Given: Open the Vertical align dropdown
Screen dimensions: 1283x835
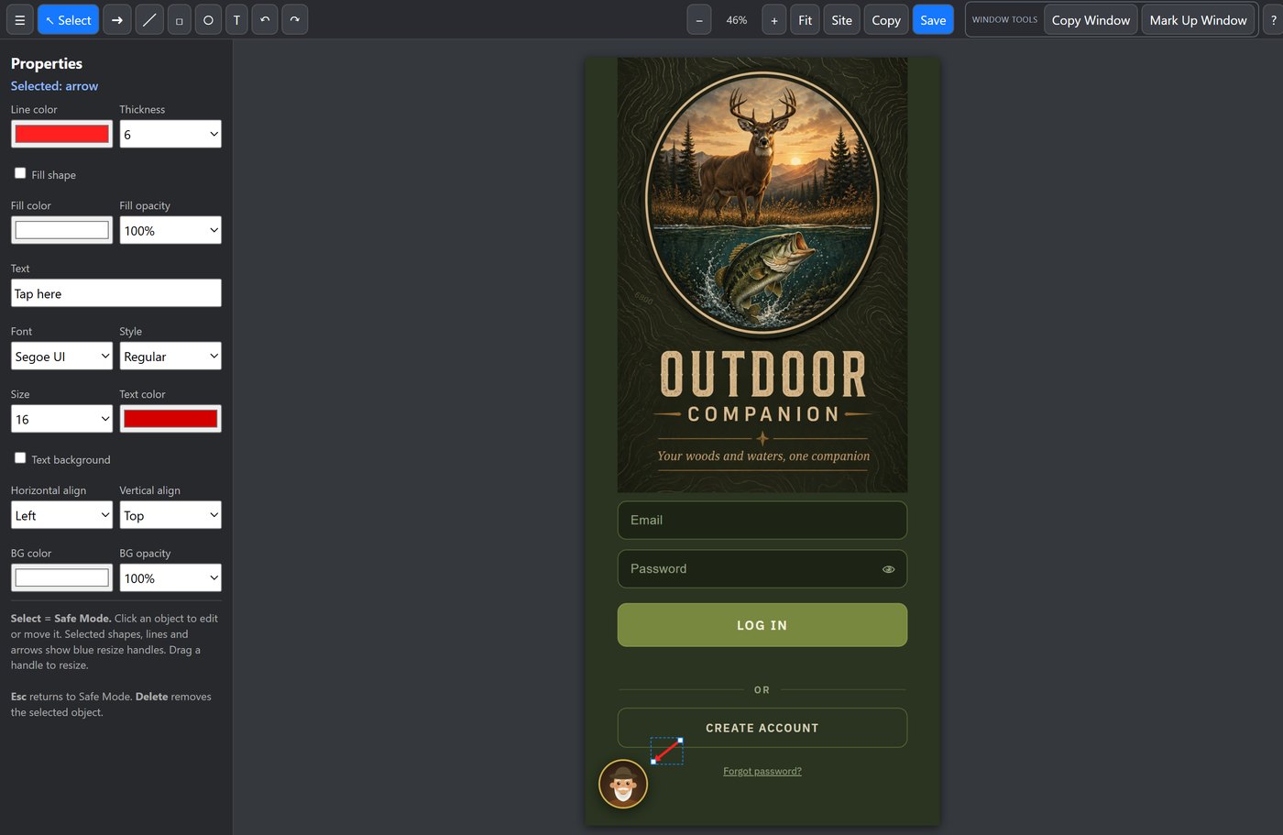Looking at the screenshot, I should pos(170,515).
